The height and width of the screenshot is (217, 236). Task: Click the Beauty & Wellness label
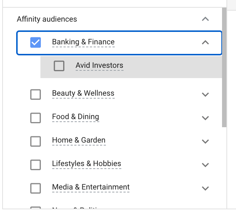[x=83, y=93]
